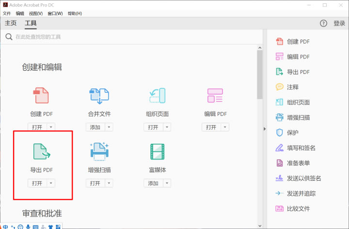Collapse the right tools pane arrow
Image resolution: width=349 pixels, height=229 pixels.
[265, 129]
